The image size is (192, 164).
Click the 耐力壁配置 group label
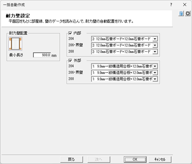point(18,33)
